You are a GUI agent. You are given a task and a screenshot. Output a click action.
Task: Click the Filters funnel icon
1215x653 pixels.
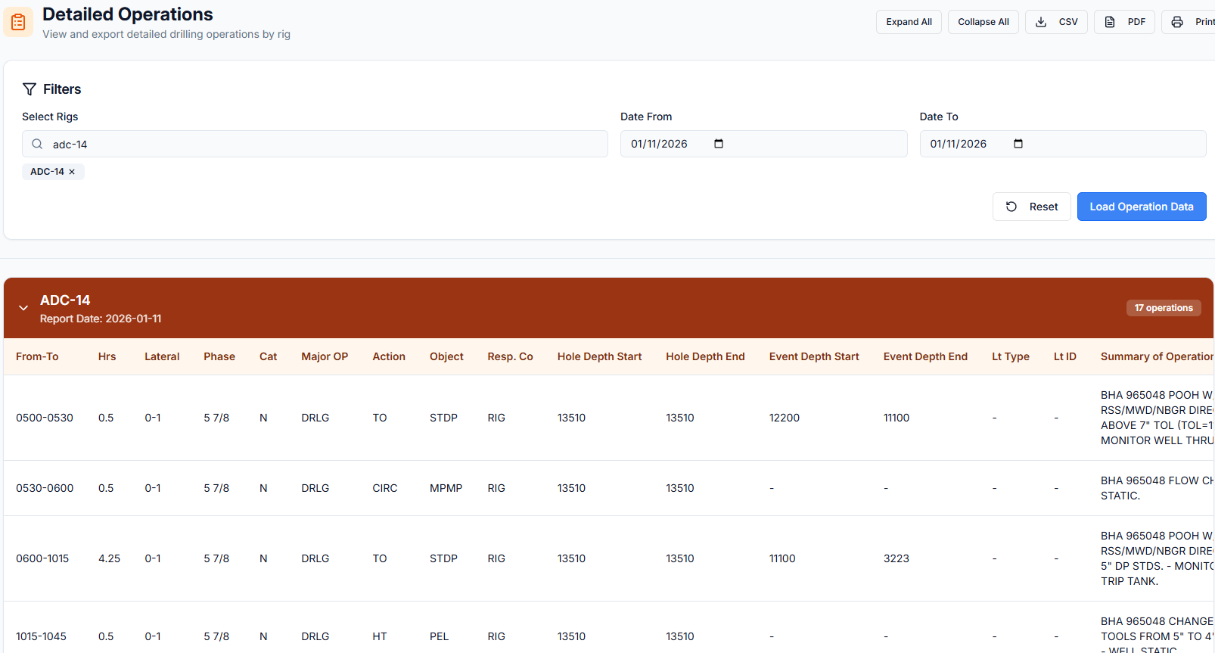tap(30, 89)
